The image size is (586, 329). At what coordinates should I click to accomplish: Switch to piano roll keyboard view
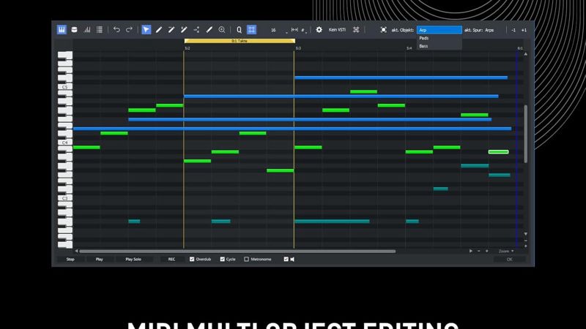[62, 30]
